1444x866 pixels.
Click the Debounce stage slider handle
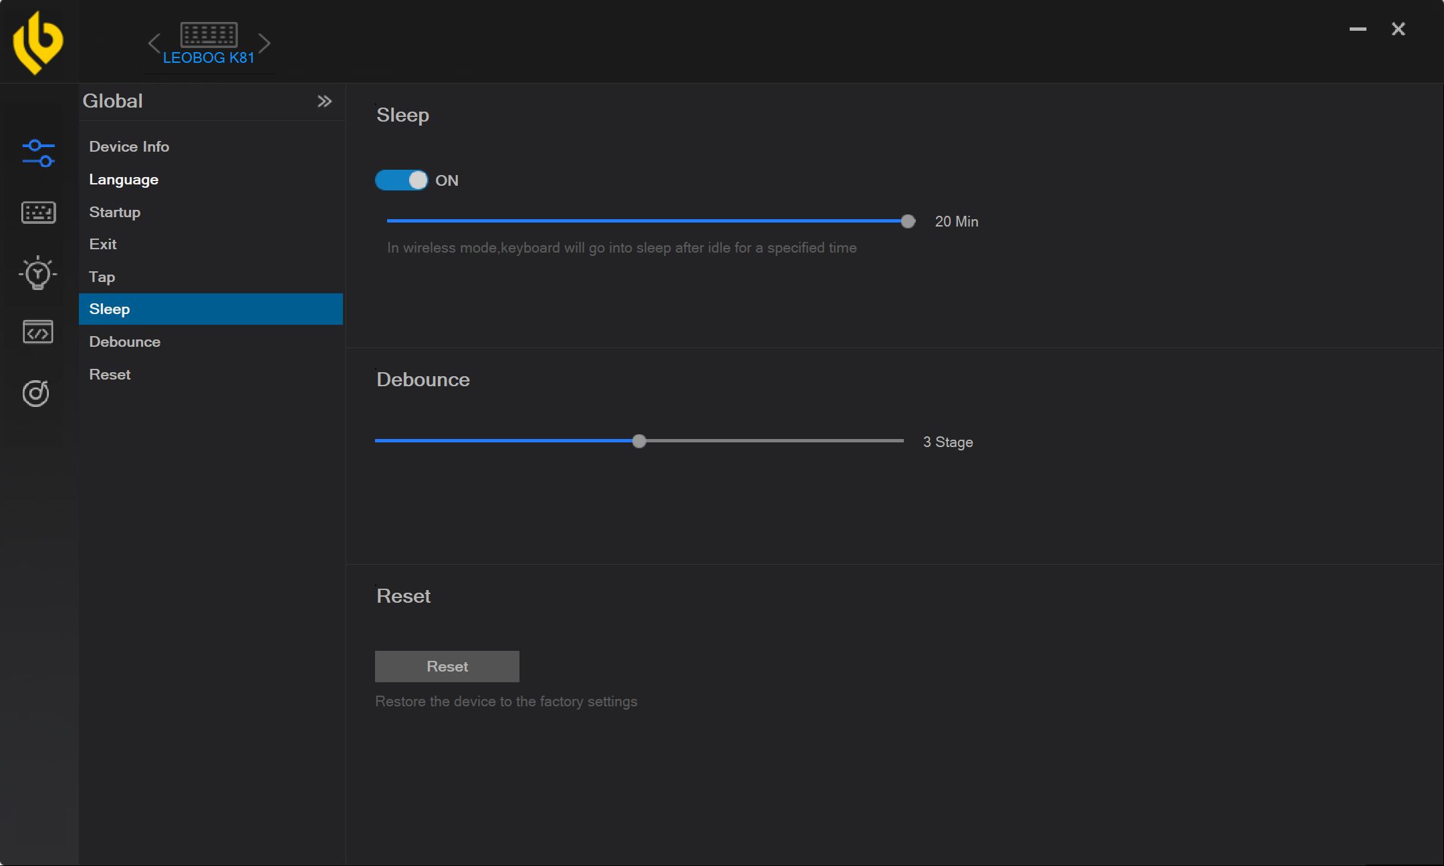639,441
